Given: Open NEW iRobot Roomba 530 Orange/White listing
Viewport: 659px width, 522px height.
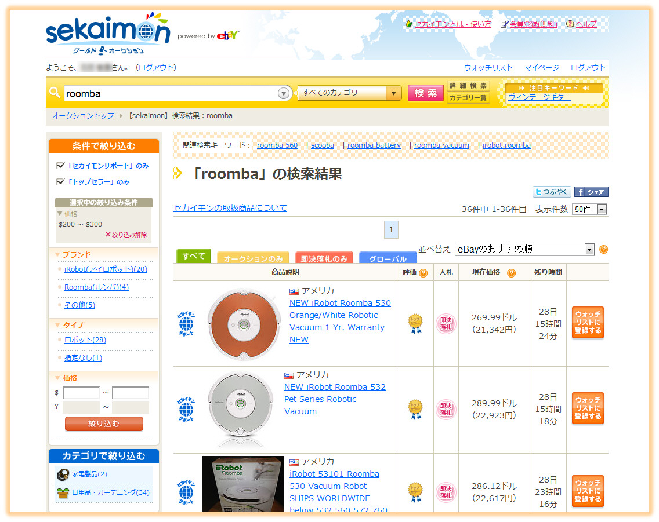Looking at the screenshot, I should click(x=340, y=322).
